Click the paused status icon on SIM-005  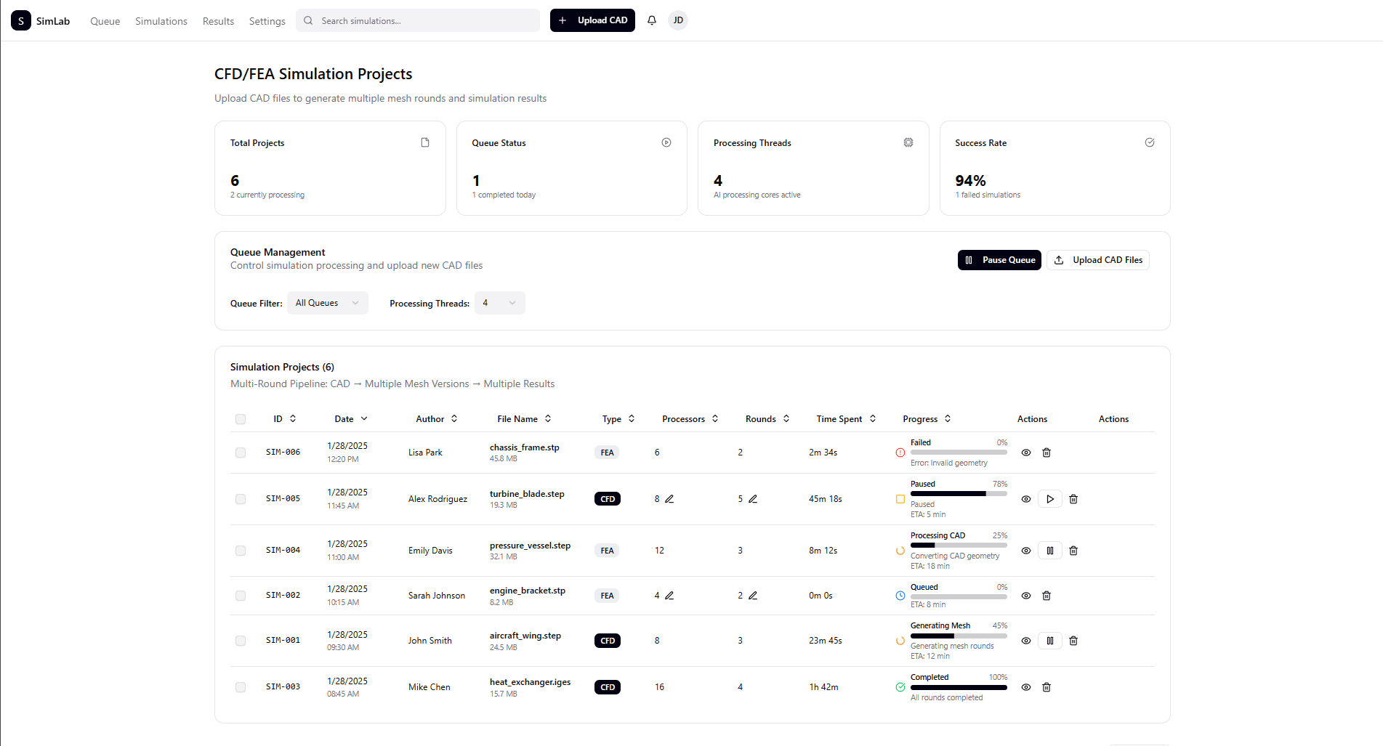click(900, 499)
